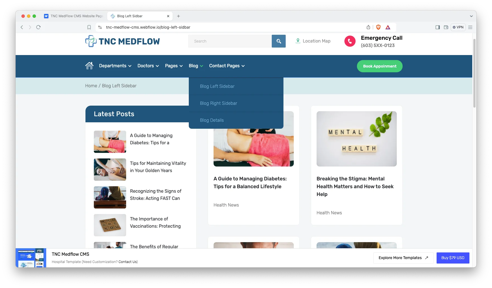Select the home icon in the navigation bar

coord(89,66)
